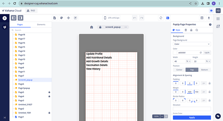Bookmark this page with the star icon

[x=196, y=4]
